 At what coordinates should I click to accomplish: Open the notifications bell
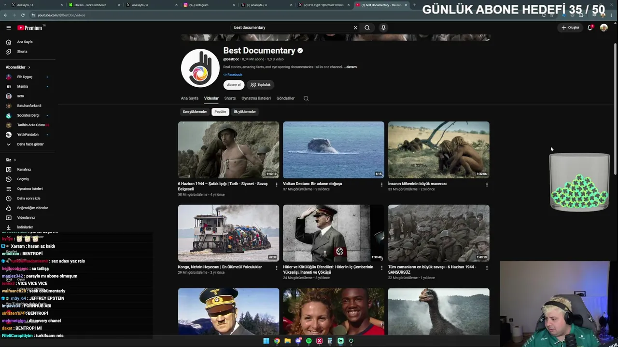(590, 27)
